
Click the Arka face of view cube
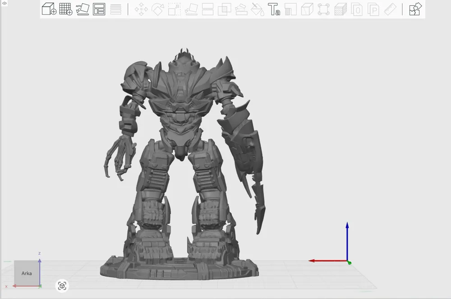(27, 273)
